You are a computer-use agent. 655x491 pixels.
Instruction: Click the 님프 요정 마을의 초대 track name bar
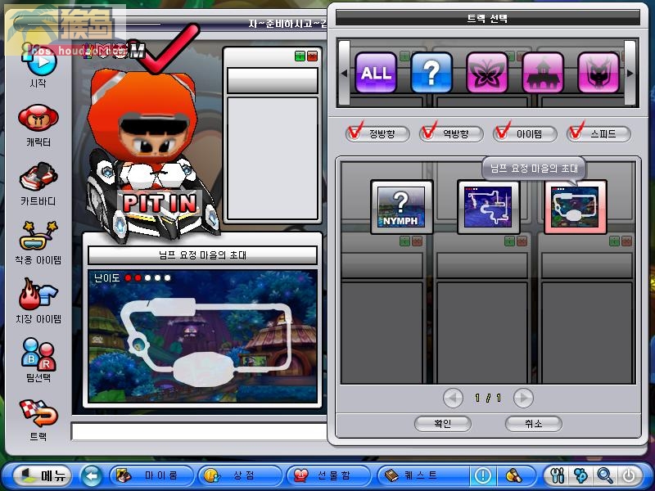tap(202, 255)
